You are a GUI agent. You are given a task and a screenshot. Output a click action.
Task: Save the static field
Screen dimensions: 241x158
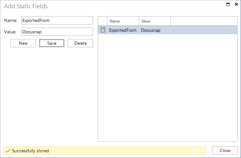point(52,43)
